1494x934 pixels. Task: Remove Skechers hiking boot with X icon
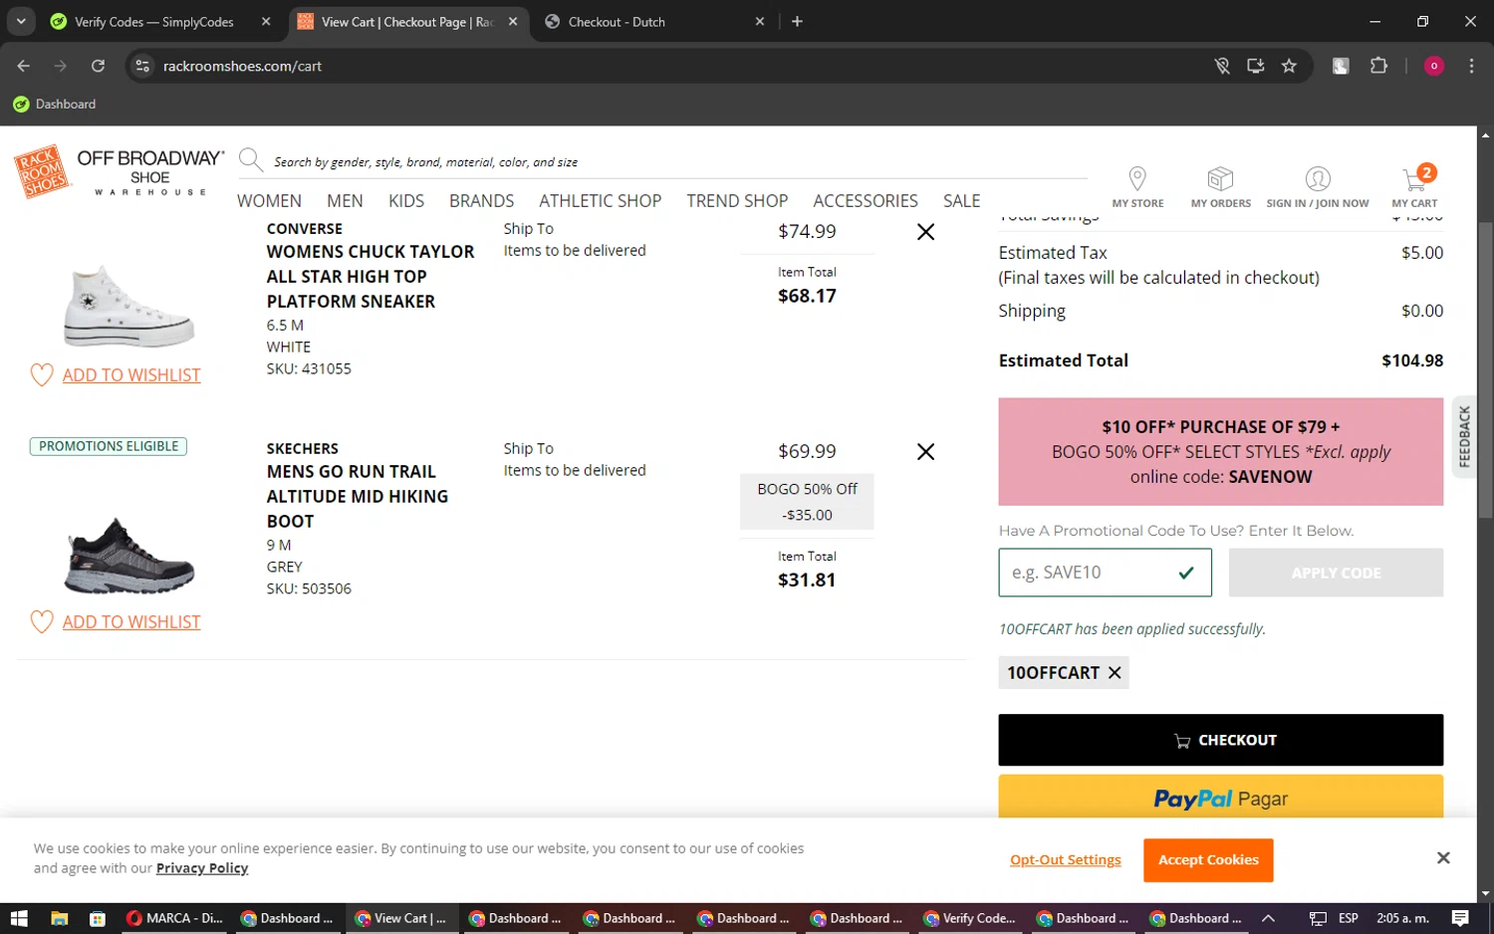(x=925, y=452)
